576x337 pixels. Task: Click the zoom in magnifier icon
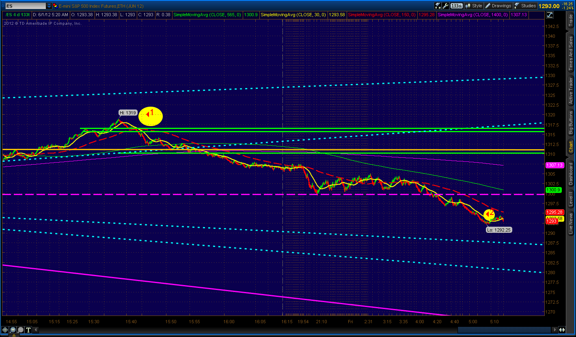[13, 330]
